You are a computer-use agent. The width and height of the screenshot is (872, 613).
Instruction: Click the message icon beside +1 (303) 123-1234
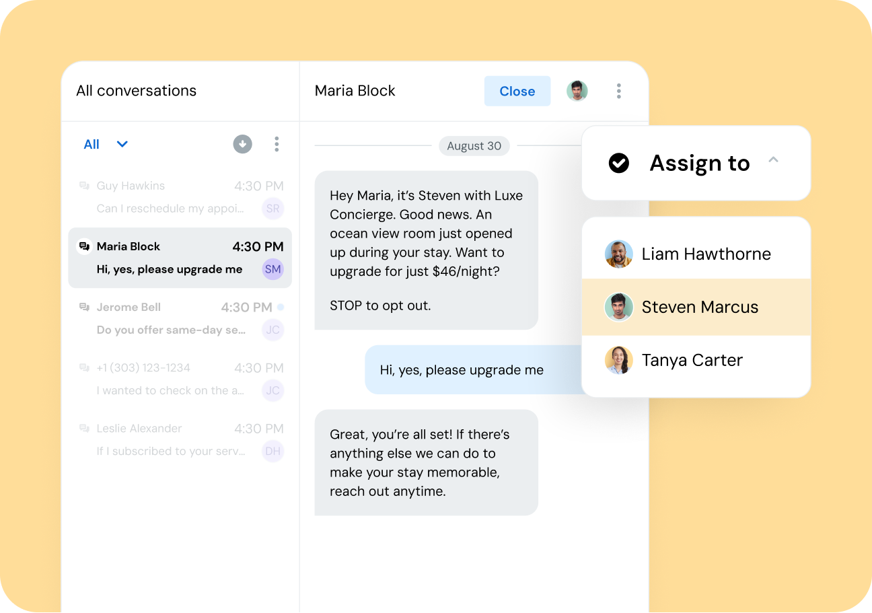pyautogui.click(x=84, y=367)
